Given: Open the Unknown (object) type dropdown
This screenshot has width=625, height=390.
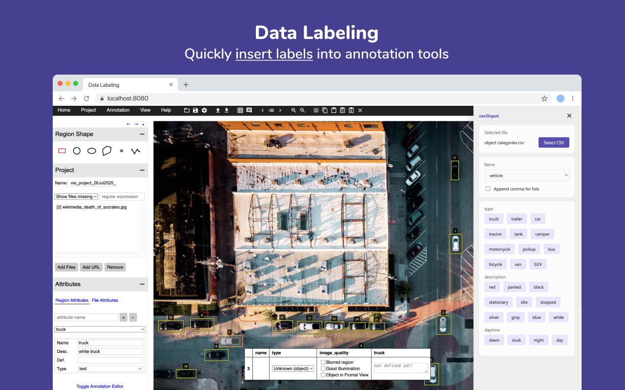Looking at the screenshot, I should [293, 368].
